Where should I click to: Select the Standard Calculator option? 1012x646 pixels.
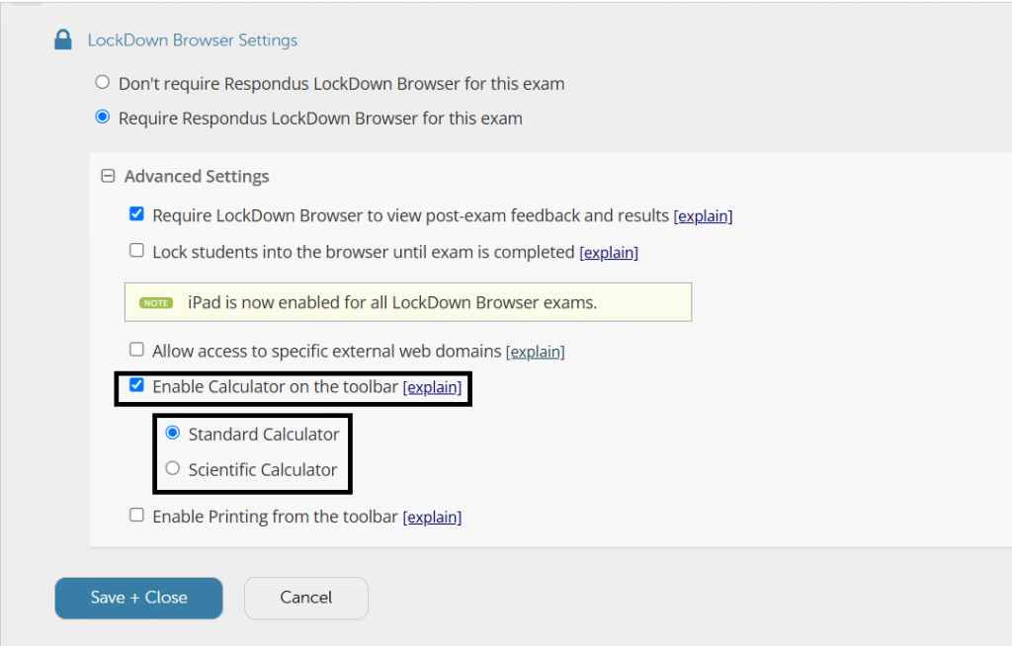[173, 433]
